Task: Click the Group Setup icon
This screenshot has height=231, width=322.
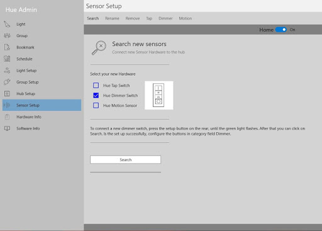Action: click(x=7, y=82)
